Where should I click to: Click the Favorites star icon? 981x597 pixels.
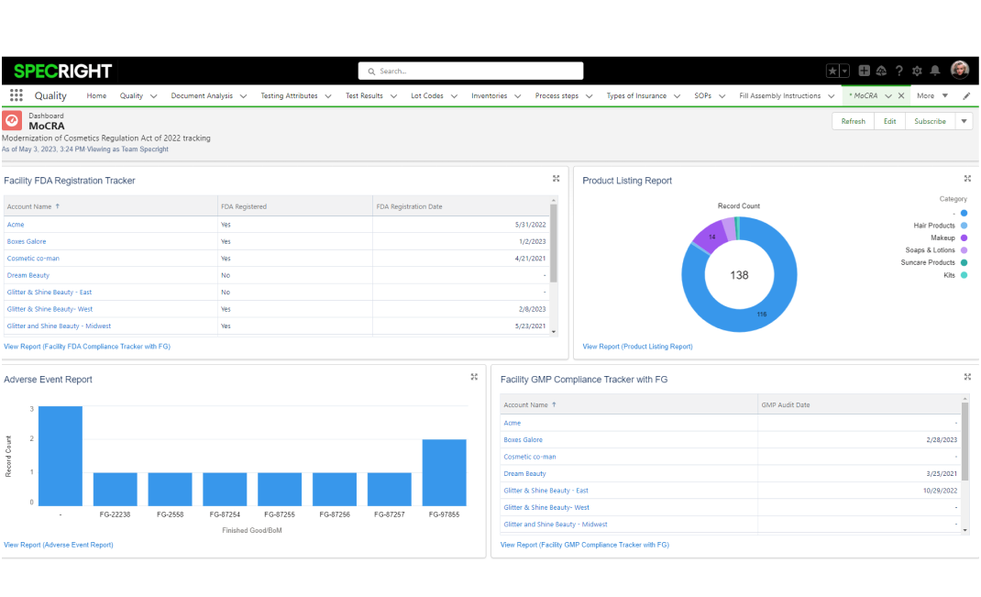pyautogui.click(x=832, y=71)
